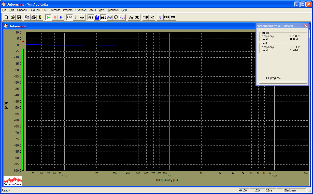Toggle the LOG frequency axis button
The image size is (313, 194).
(x=69, y=18)
